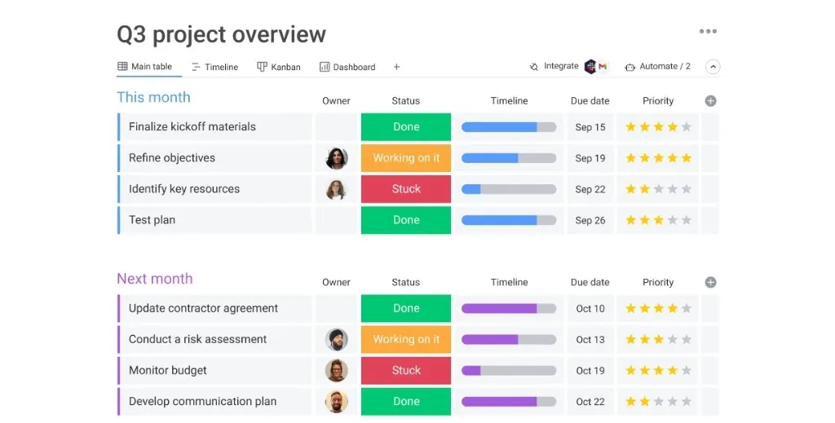This screenshot has width=835, height=423.
Task: Switch to the Timeline view tab
Action: [214, 67]
